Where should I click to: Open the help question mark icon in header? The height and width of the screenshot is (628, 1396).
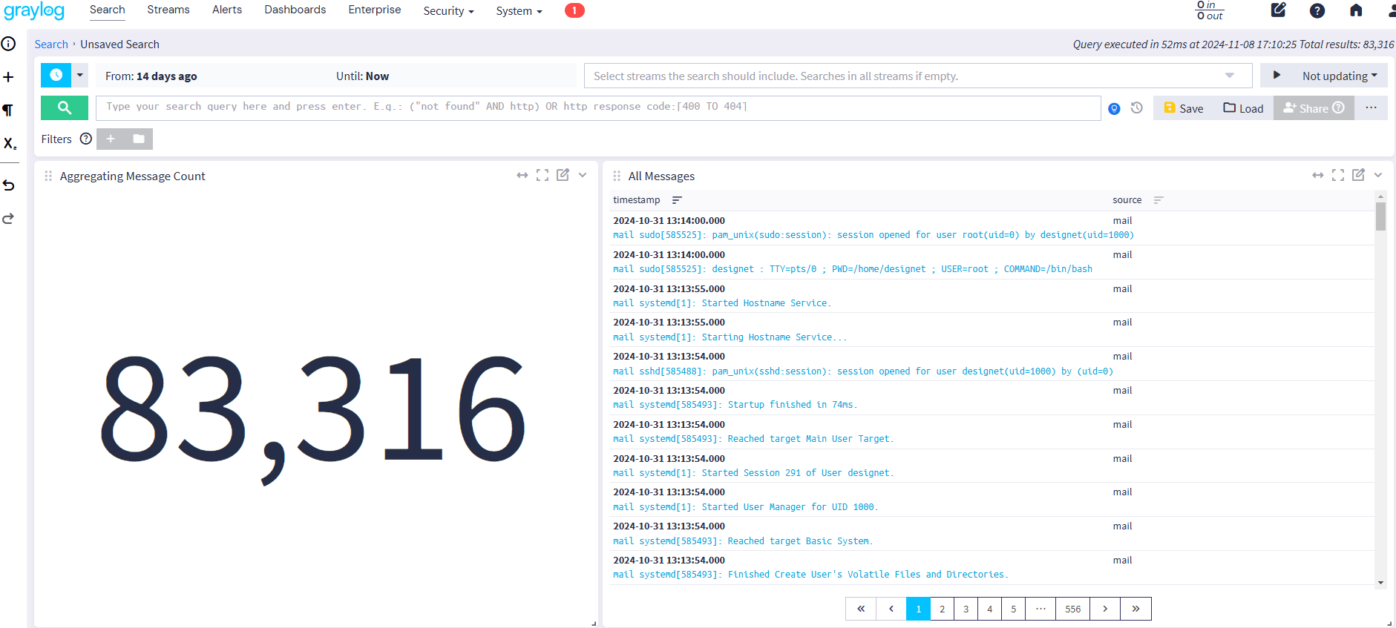[x=1317, y=10]
